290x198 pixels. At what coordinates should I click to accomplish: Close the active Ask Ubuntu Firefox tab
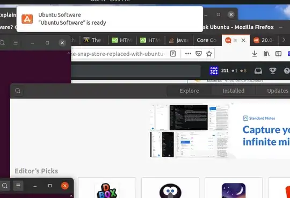tap(243, 40)
